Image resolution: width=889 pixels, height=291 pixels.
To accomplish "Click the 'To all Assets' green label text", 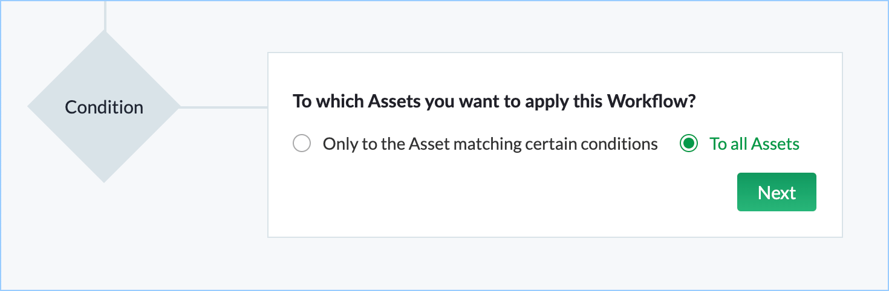I will pos(754,144).
